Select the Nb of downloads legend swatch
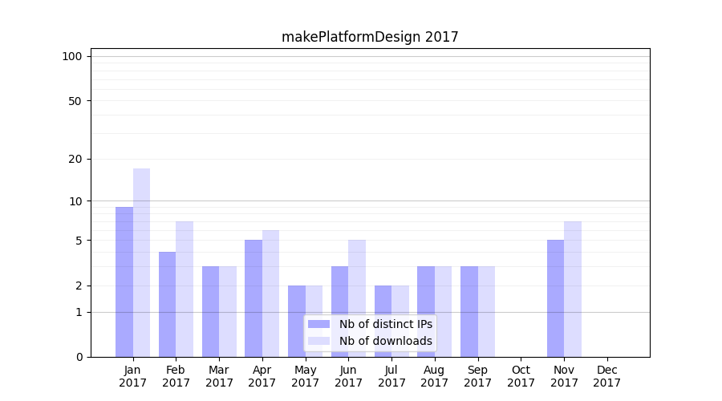 click(318, 341)
